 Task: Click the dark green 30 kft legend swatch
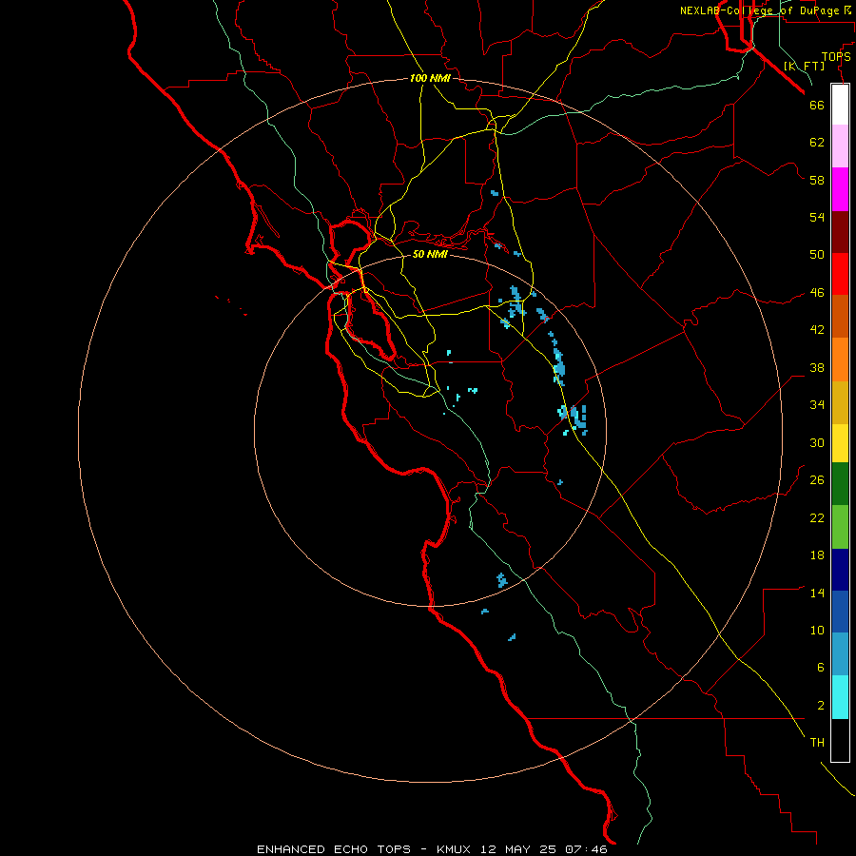[840, 484]
